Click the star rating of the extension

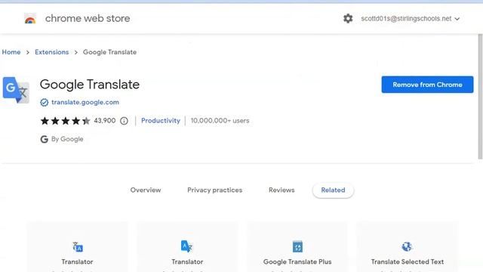coord(66,121)
